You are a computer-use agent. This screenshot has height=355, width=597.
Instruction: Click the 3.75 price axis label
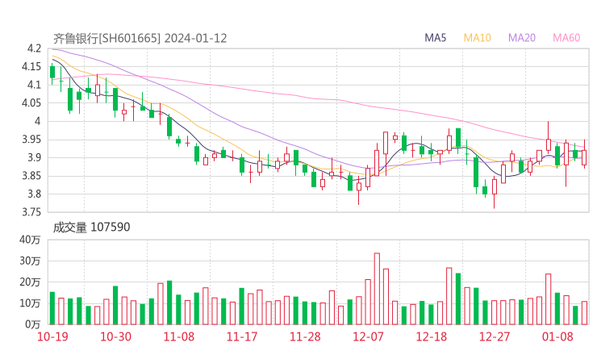coord(31,212)
